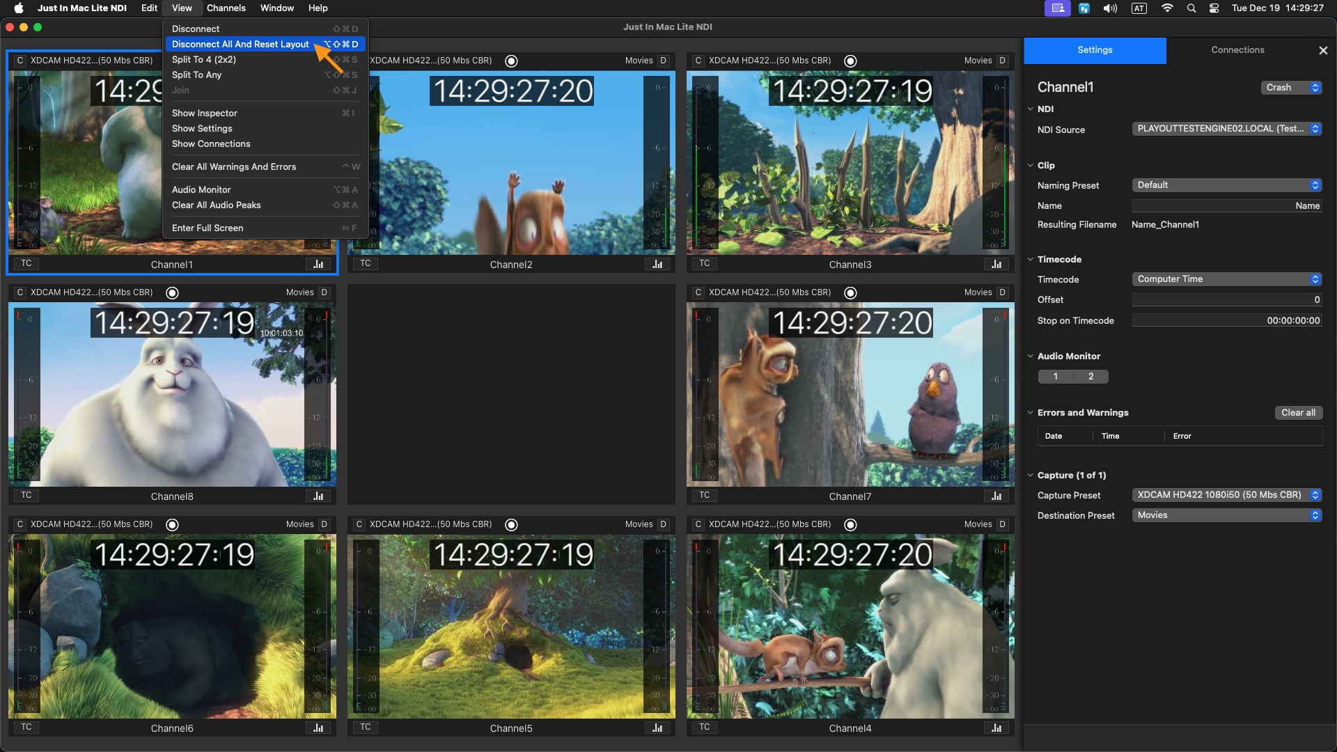Open audio meter icon for Channel6
The image size is (1337, 752).
(318, 728)
